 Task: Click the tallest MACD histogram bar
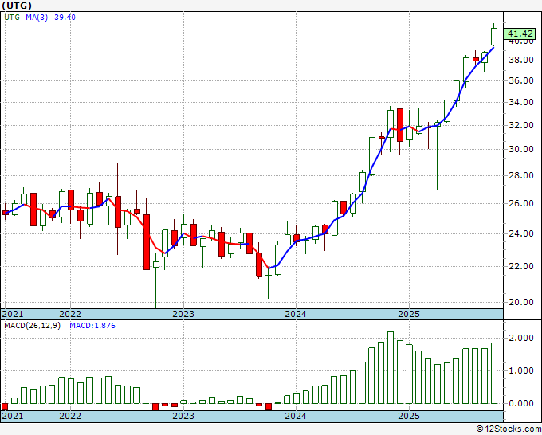pyautogui.click(x=391, y=367)
